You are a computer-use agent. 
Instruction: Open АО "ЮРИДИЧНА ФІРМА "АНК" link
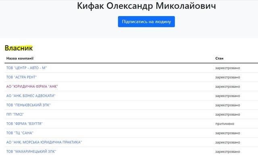click(x=32, y=86)
